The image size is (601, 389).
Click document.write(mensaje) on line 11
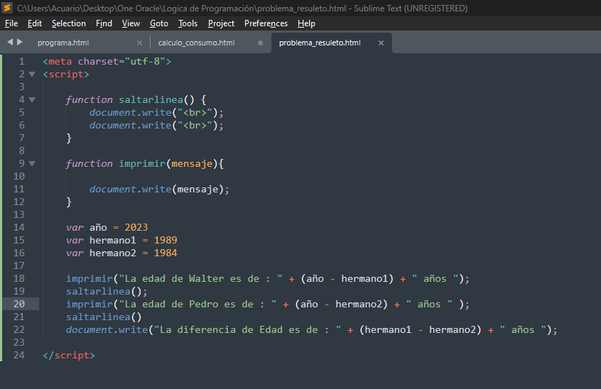pos(159,190)
